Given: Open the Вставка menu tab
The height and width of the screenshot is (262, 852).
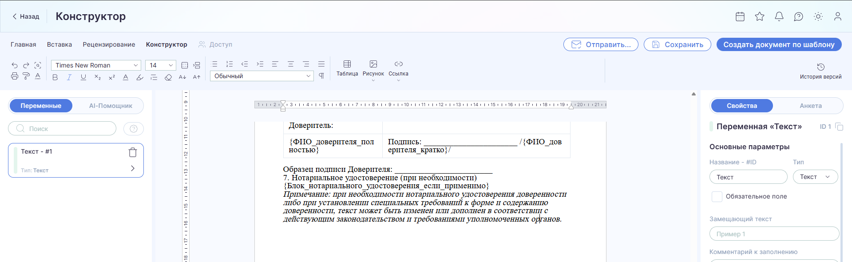Looking at the screenshot, I should coord(59,44).
